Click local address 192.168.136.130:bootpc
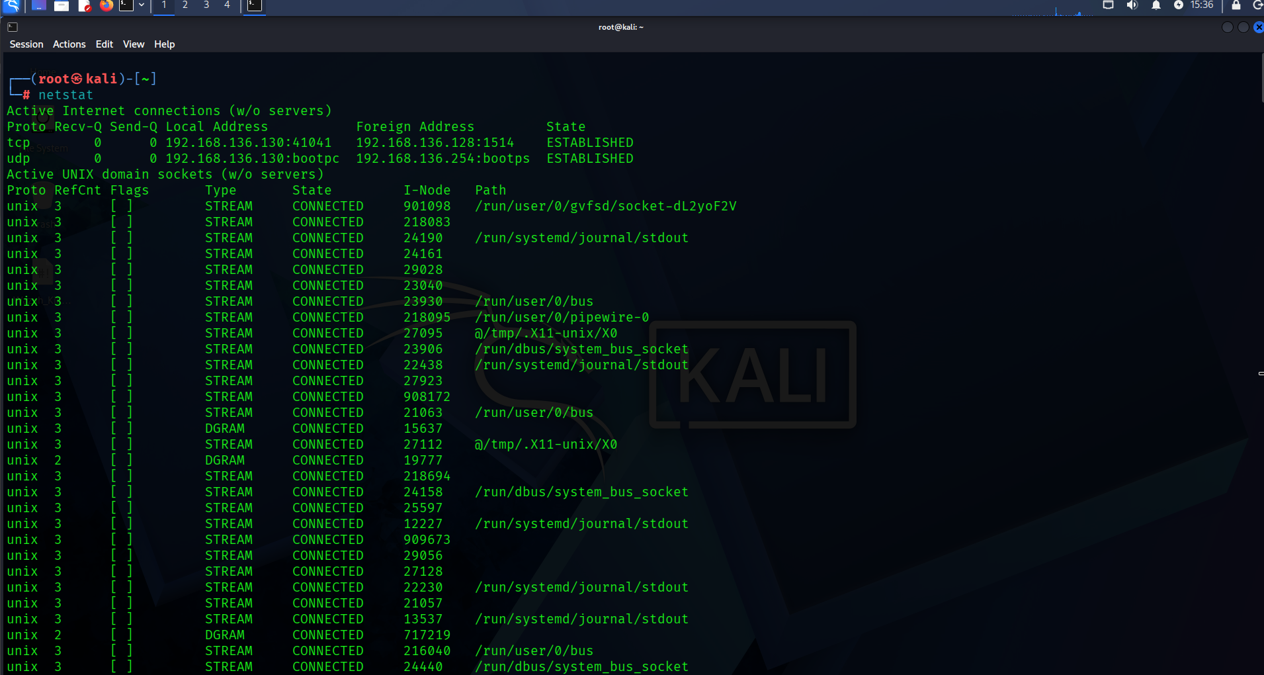Image resolution: width=1264 pixels, height=675 pixels. [253, 159]
